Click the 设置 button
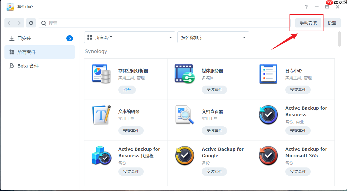The height and width of the screenshot is (191, 347). [332, 23]
